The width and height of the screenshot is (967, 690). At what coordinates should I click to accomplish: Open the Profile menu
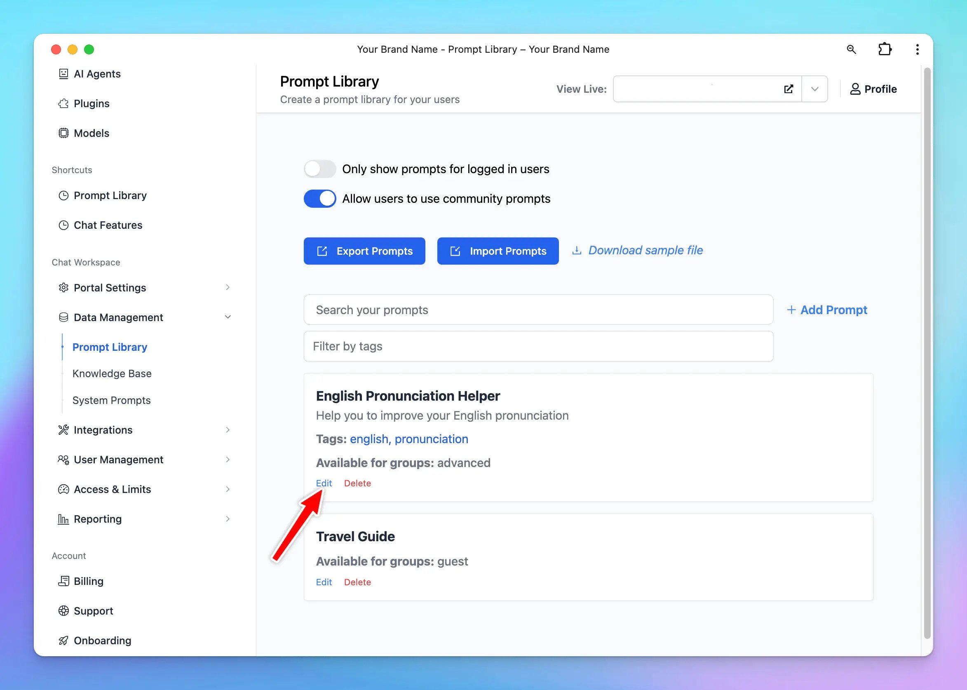pyautogui.click(x=873, y=89)
